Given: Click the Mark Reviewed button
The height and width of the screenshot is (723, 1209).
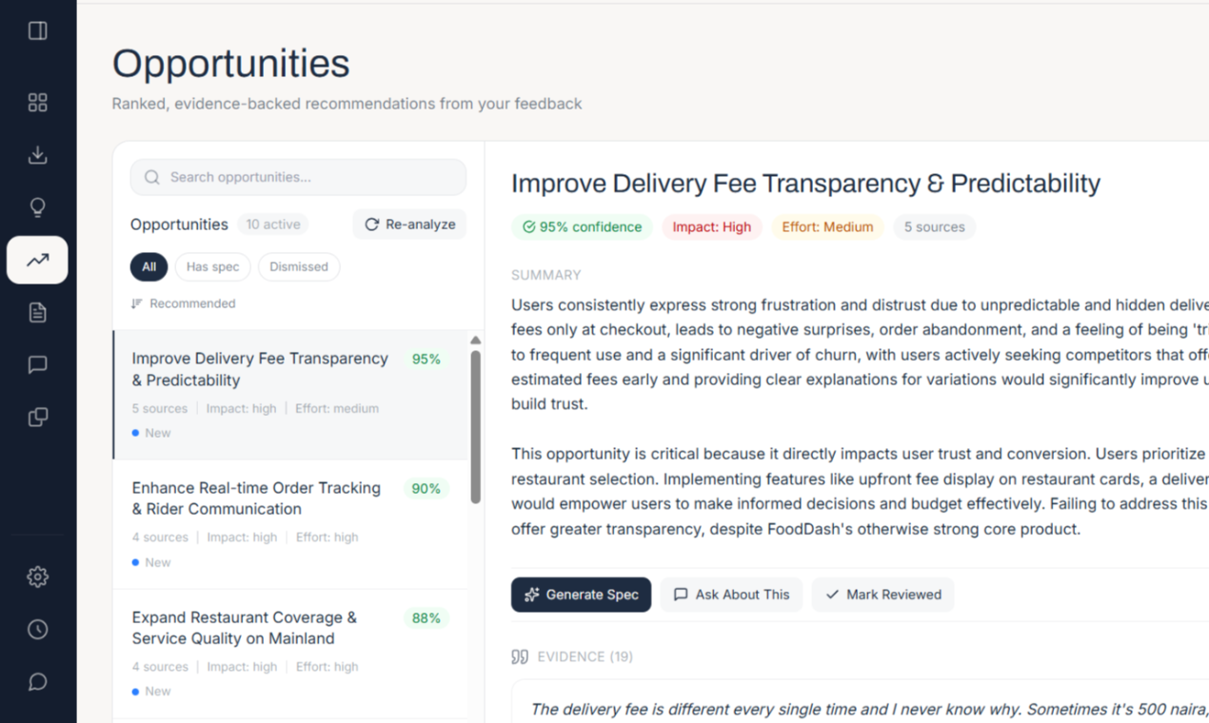Looking at the screenshot, I should point(882,595).
